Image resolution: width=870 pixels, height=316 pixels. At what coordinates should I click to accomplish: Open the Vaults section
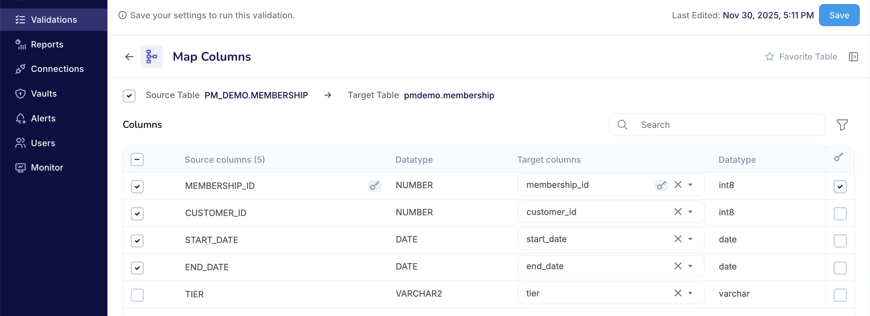(43, 94)
